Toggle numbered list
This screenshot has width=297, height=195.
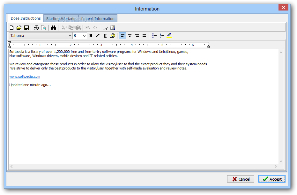(162, 36)
